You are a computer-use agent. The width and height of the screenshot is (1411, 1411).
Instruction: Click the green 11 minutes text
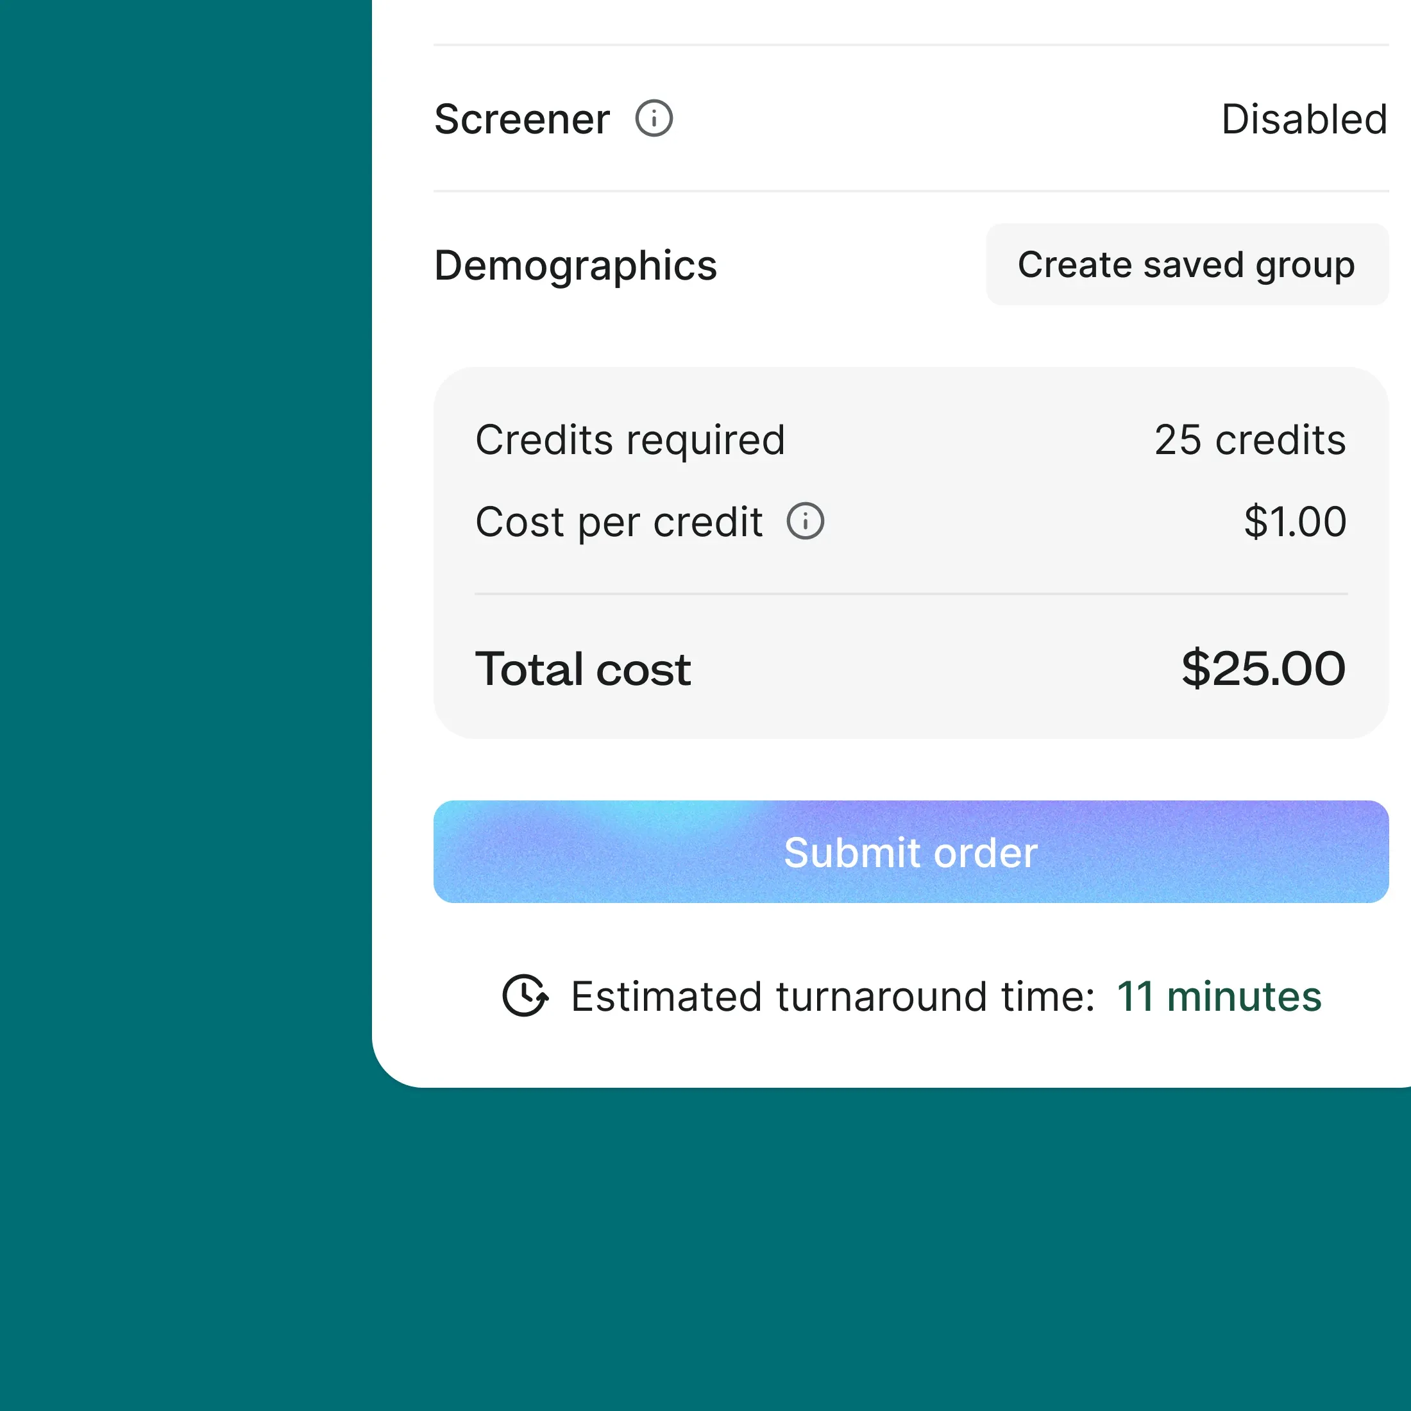1219,996
